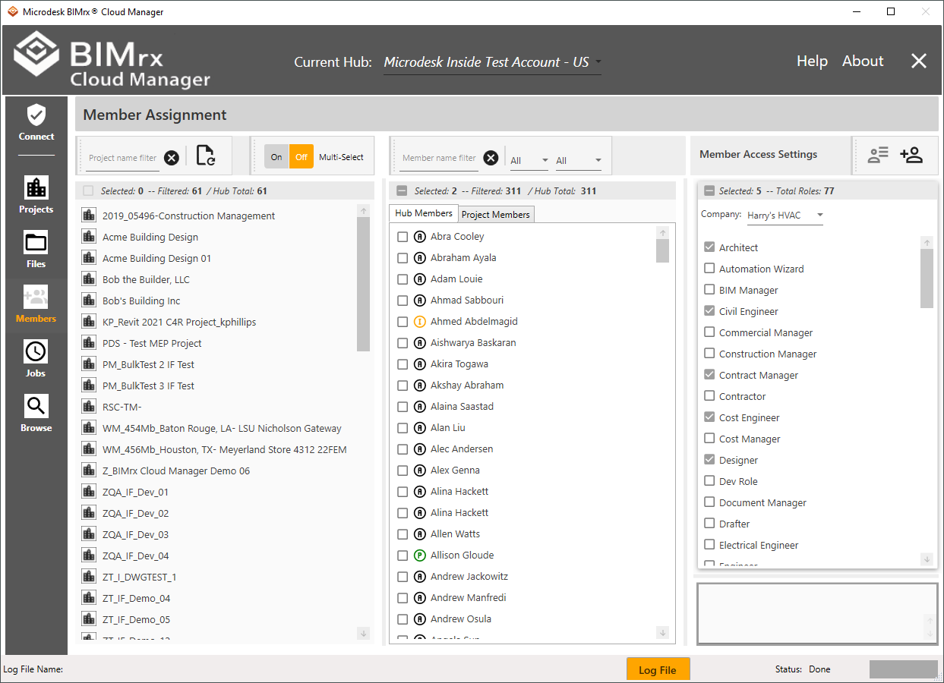This screenshot has width=944, height=683.
Task: Open the Projects sidebar icon
Action: (36, 195)
